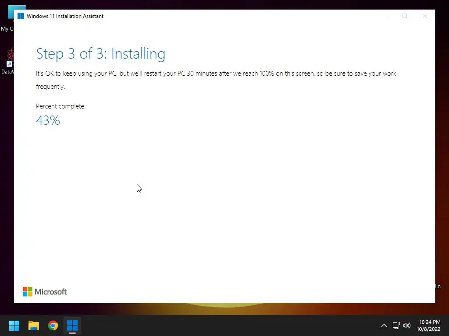Click the restart warning paragraph text
Viewport: 449px width, 336px height.
coord(216,80)
